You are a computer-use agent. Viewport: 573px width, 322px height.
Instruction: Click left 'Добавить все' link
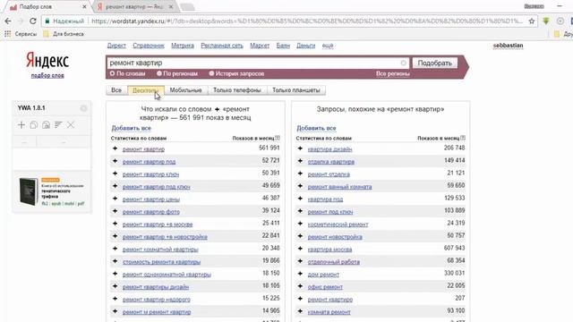click(x=132, y=128)
